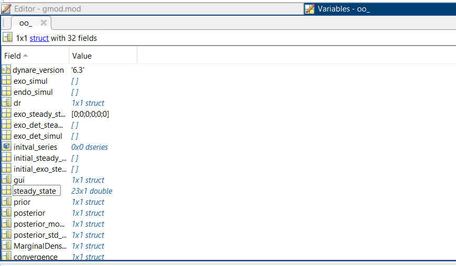The width and height of the screenshot is (456, 266).
Task: Select the dynare_version field name
Action: point(38,70)
